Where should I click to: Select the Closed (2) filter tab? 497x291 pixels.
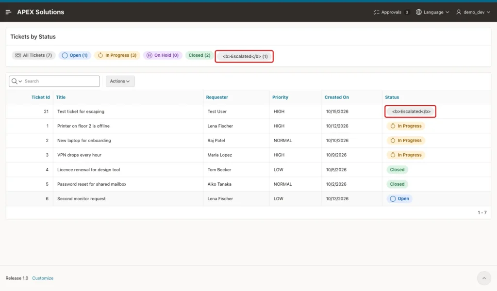pyautogui.click(x=199, y=55)
